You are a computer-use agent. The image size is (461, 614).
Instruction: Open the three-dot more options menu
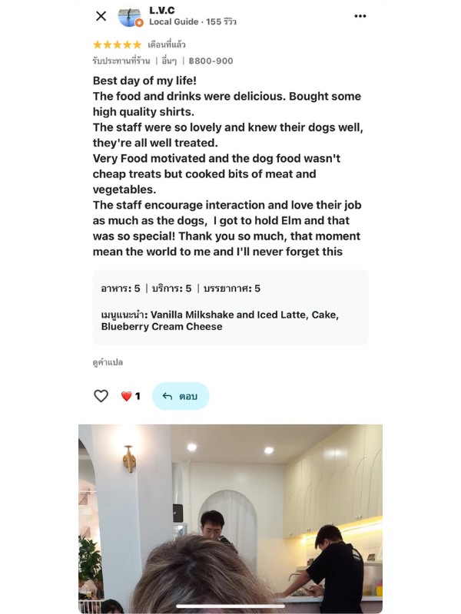360,16
